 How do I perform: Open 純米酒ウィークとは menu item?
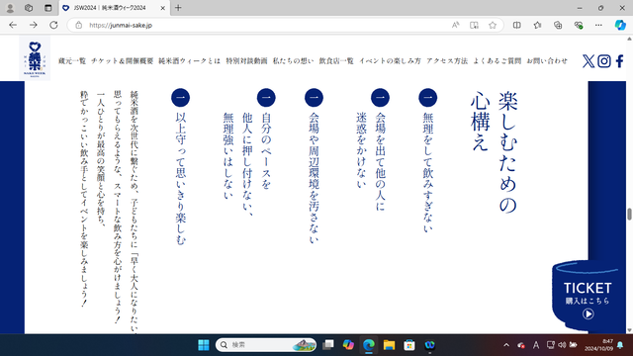pos(189,61)
